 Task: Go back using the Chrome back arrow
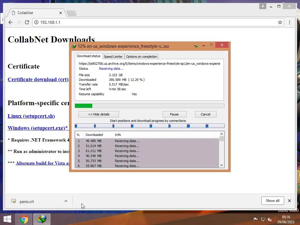[11, 22]
